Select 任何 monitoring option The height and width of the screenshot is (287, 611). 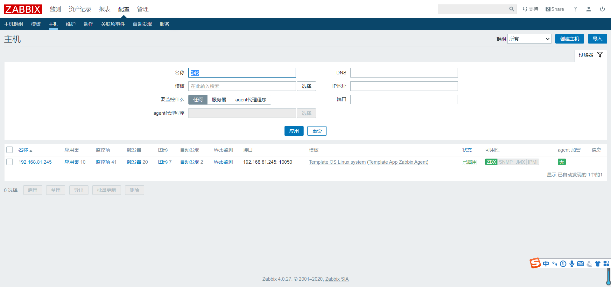tap(198, 100)
